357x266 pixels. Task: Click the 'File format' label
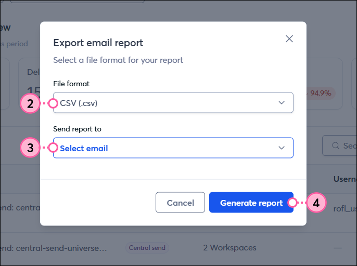tap(71, 84)
